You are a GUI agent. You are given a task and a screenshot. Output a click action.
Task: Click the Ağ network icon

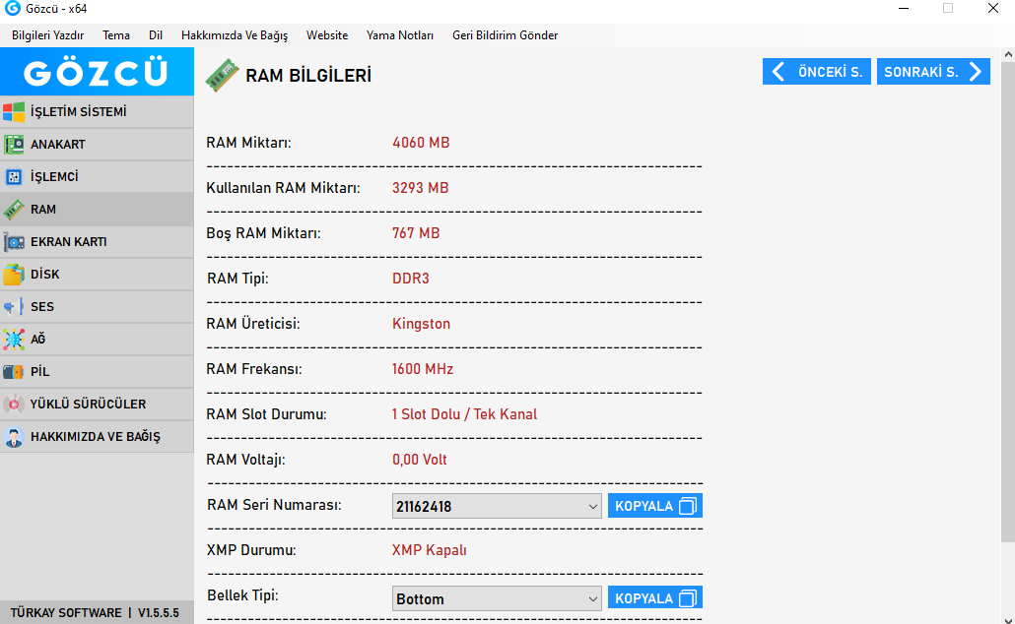click(14, 340)
